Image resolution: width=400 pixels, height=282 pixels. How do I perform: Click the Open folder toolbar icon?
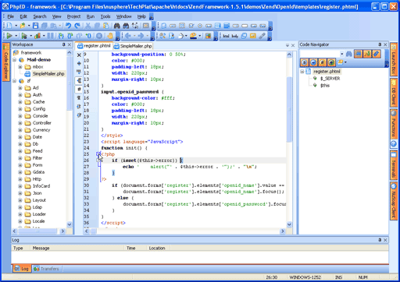click(23, 26)
